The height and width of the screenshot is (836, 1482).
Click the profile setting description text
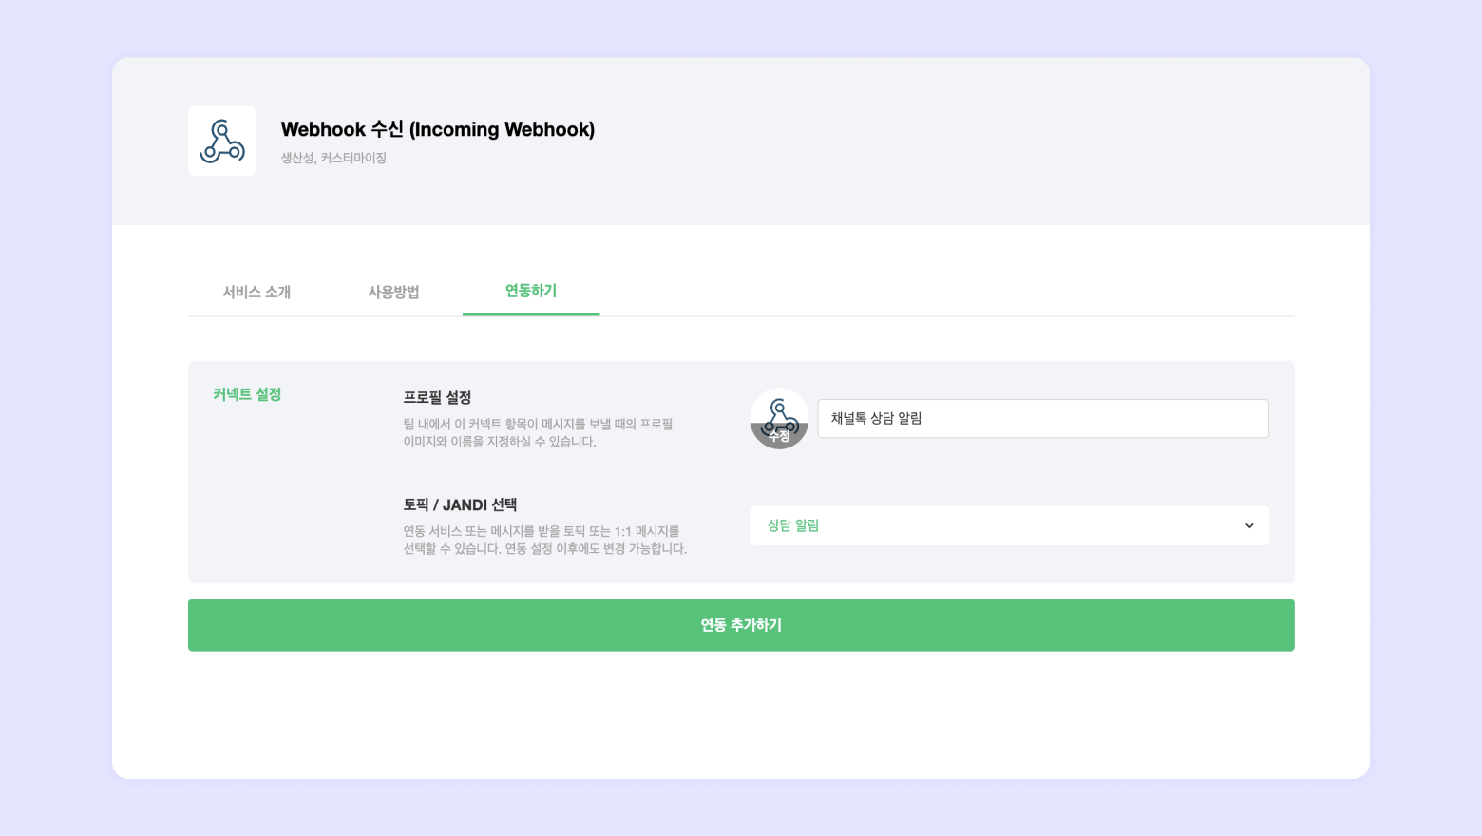(538, 432)
